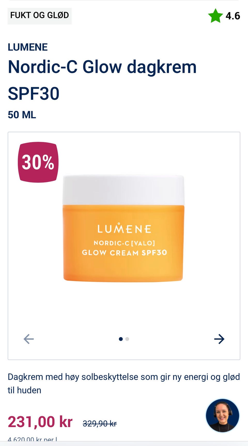This screenshot has height=446, width=248.
Task: Open the LUMENE brand link
Action: point(28,47)
